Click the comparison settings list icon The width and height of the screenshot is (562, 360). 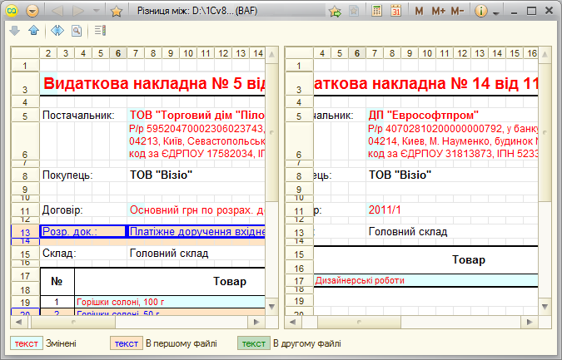(x=100, y=31)
